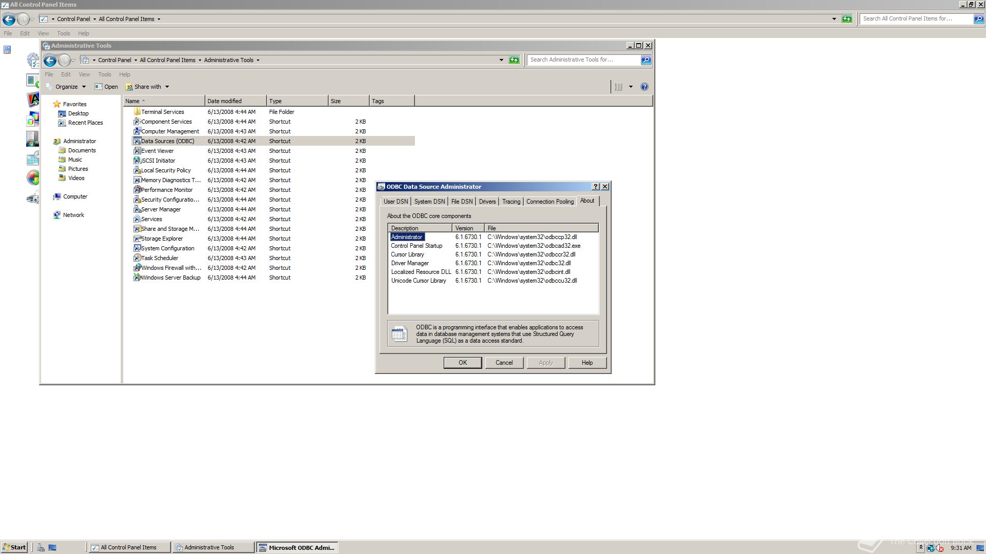This screenshot has height=554, width=986.
Task: Switch to the Tracing tab
Action: [511, 202]
